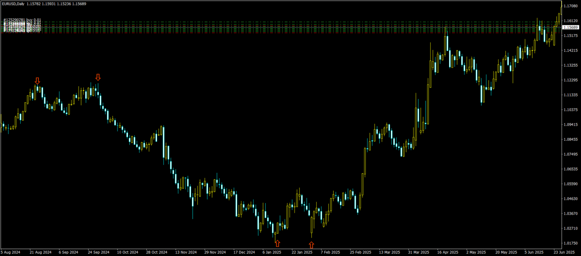Image resolution: width=581 pixels, height=256 pixels.
Task: Click the 1.14215 price scale label
Action: click(571, 50)
